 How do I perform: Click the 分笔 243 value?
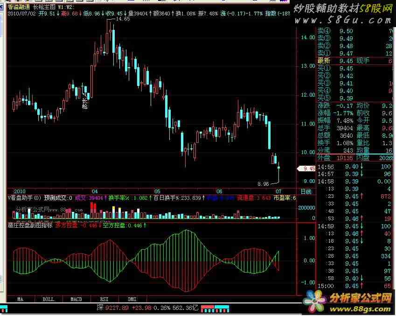[x=348, y=150]
